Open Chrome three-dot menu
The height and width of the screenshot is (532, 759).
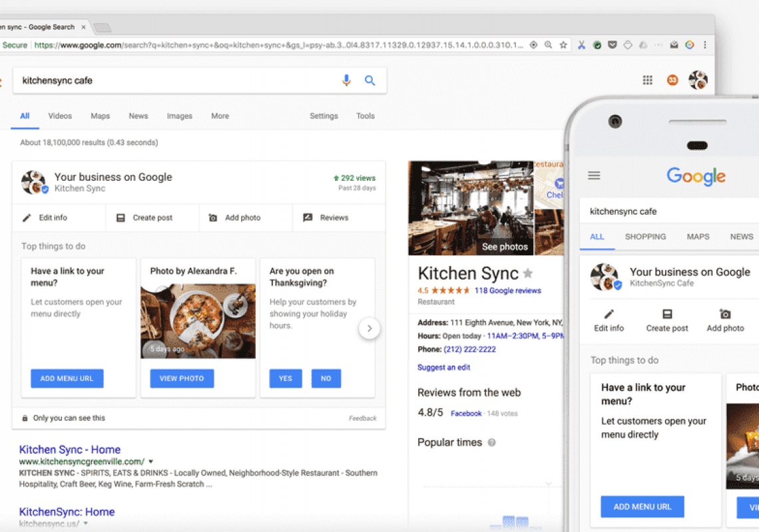[x=705, y=45]
